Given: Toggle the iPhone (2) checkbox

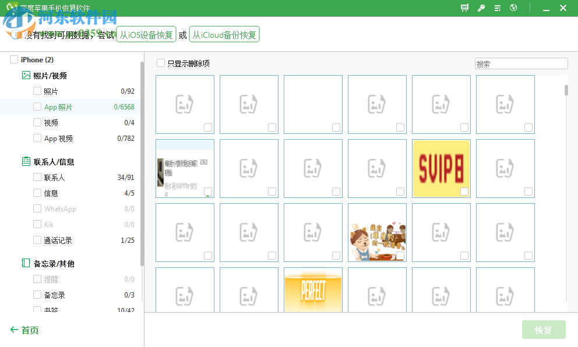Looking at the screenshot, I should coord(14,59).
